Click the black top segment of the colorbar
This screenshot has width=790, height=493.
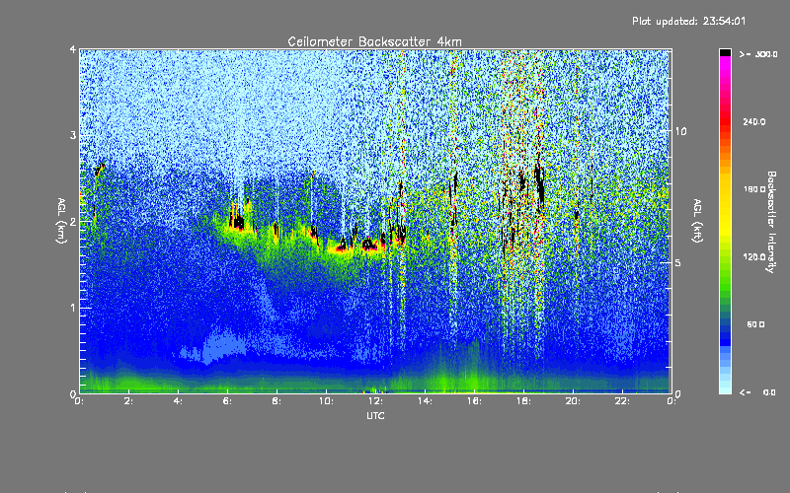[725, 52]
